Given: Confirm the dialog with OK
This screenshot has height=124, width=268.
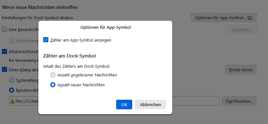Looking at the screenshot, I should coord(124,105).
